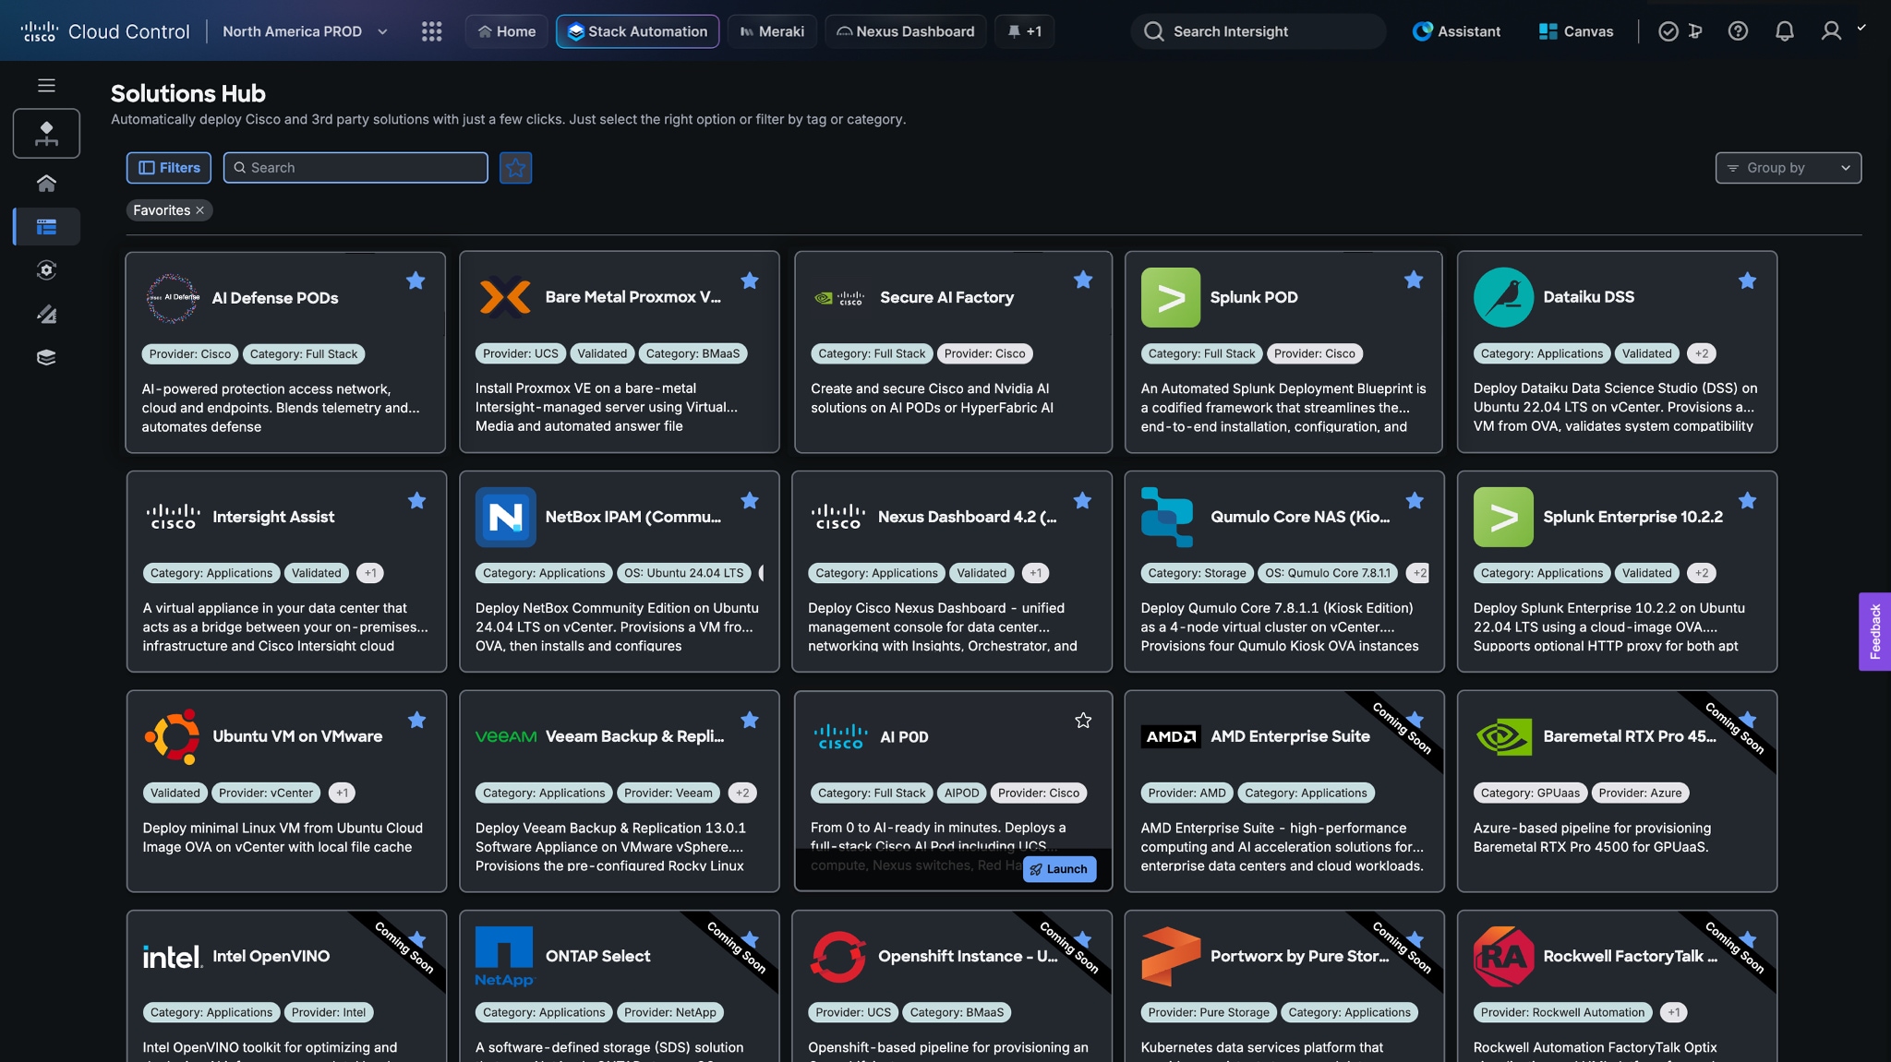
Task: Expand +1 tags on Ubuntu VM card
Action: coord(342,793)
